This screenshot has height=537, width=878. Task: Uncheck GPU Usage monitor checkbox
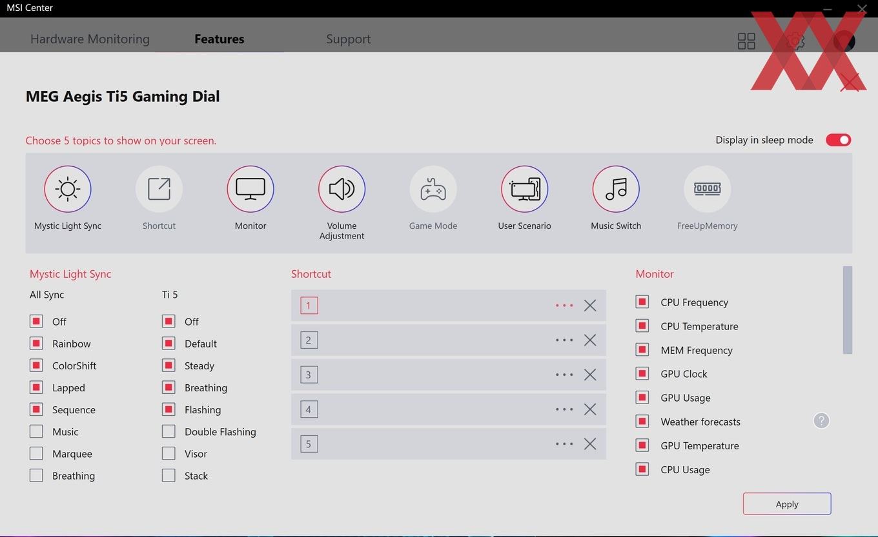(642, 397)
